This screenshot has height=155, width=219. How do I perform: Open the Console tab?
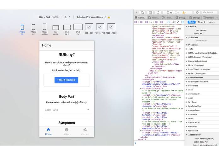point(208,18)
